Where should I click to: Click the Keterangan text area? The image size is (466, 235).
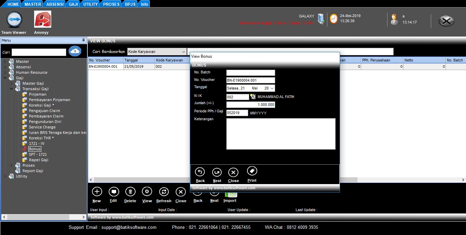tap(281, 134)
